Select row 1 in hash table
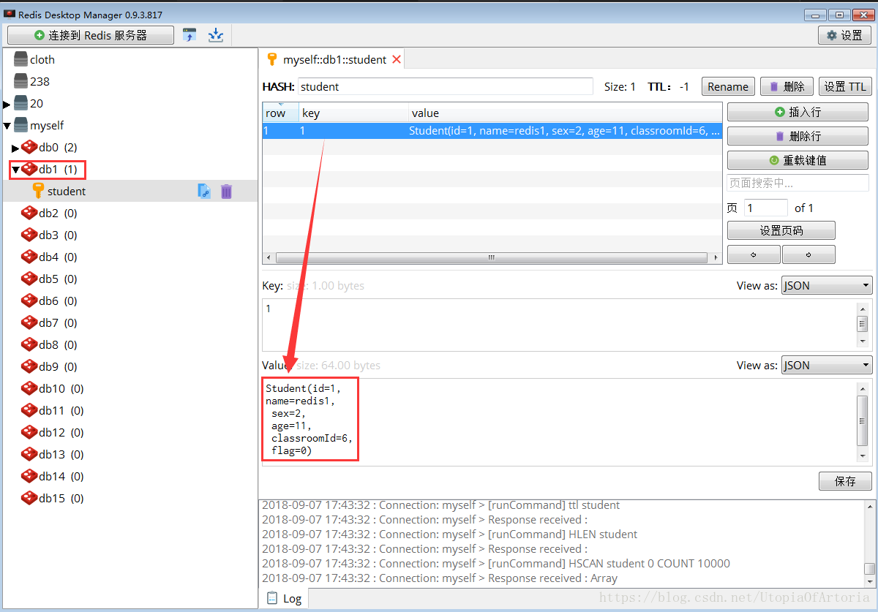 (x=492, y=131)
